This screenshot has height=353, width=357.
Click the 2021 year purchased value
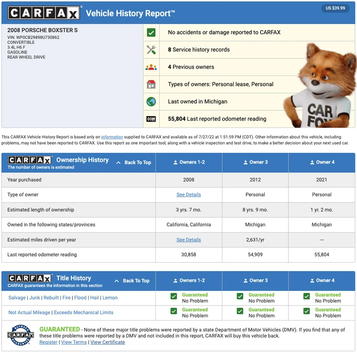pos(322,180)
